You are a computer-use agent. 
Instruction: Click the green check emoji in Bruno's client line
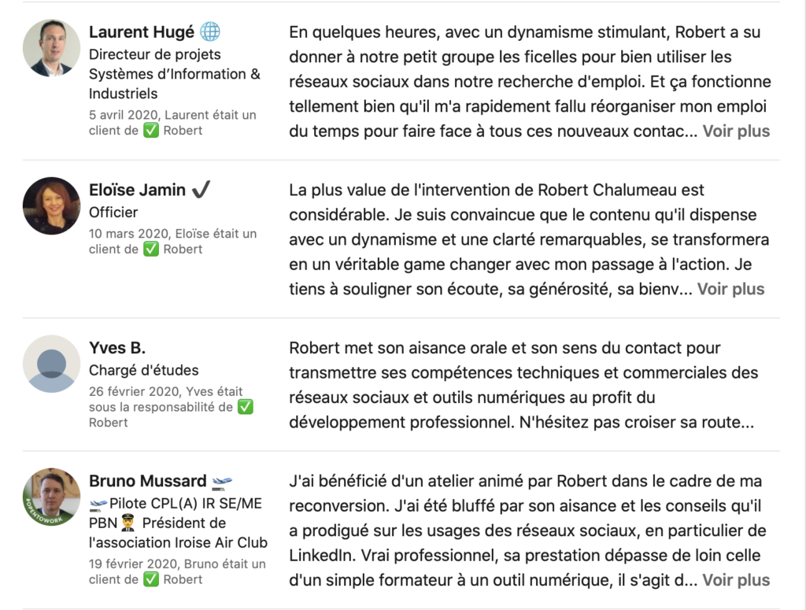pyautogui.click(x=151, y=579)
